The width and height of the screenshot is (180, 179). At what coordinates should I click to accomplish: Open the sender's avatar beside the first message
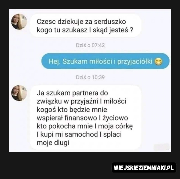19,22
